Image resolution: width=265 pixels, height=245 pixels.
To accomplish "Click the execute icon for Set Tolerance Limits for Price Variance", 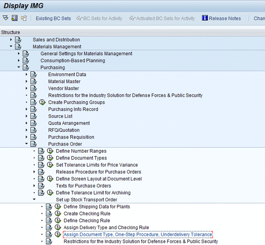I will [49, 165].
